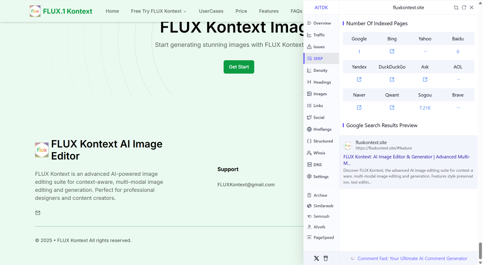Open the Images section in sidebar
483x265 pixels.
click(x=321, y=94)
